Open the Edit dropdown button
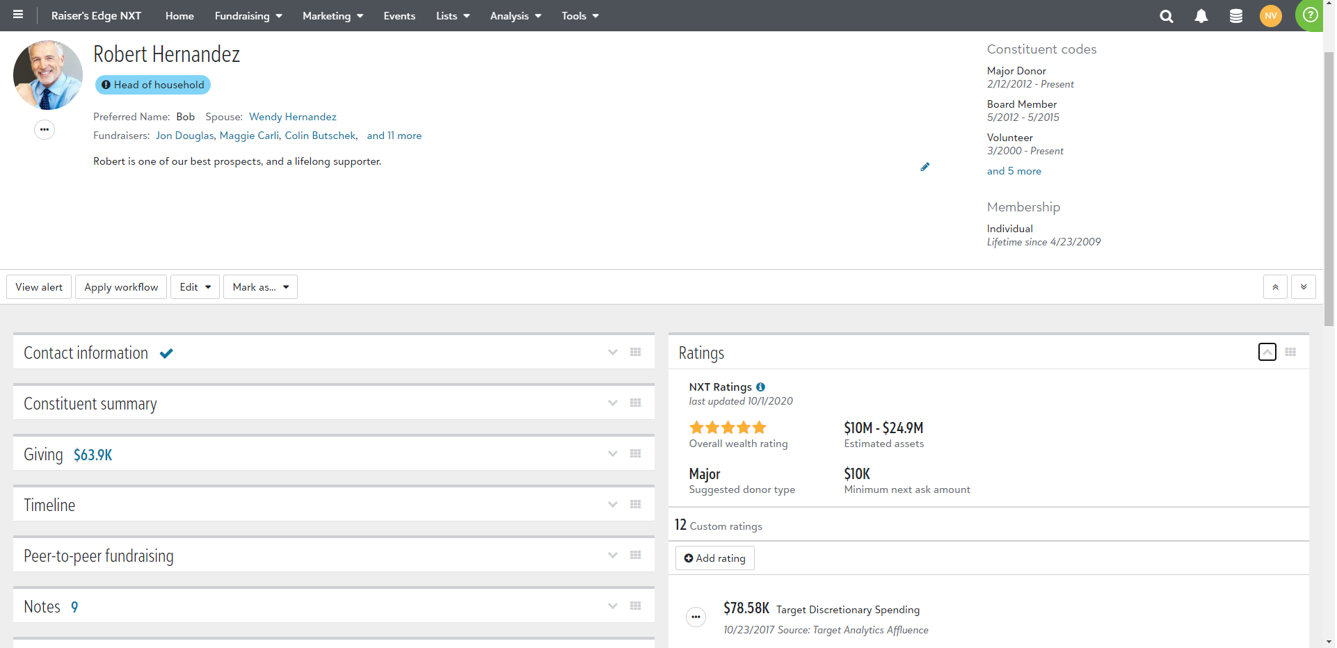1337x648 pixels. click(x=195, y=287)
